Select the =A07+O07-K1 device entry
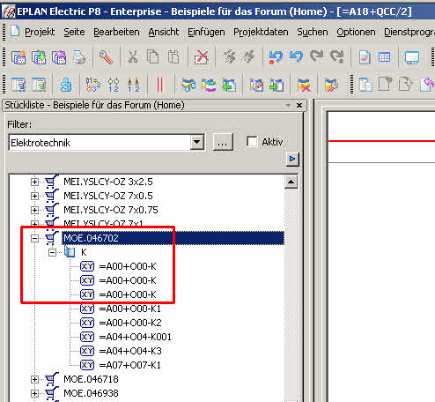 point(130,365)
